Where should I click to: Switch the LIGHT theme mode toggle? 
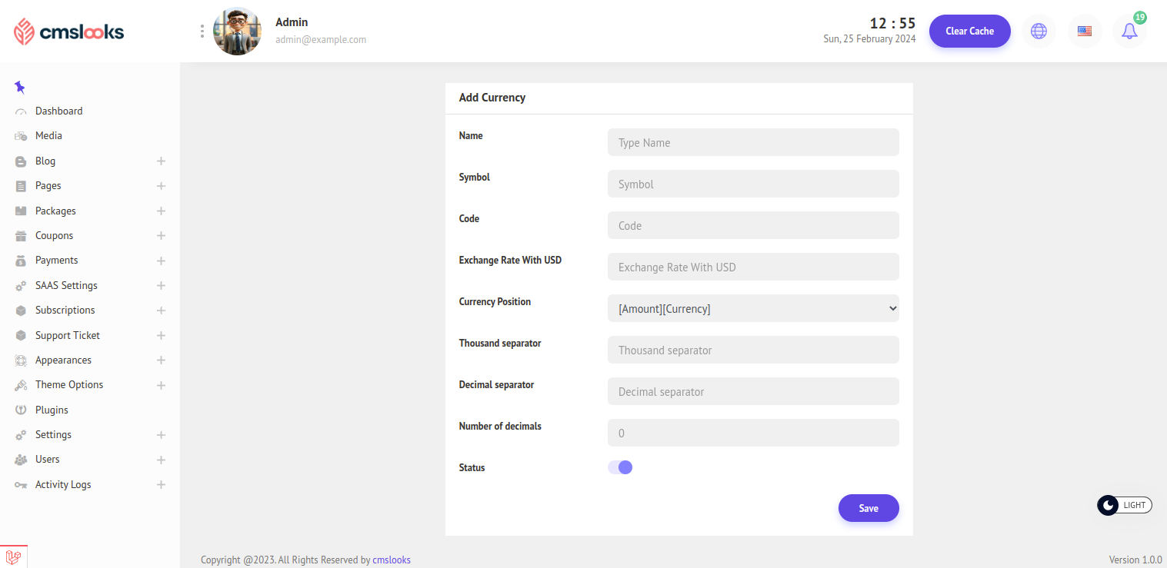1124,505
